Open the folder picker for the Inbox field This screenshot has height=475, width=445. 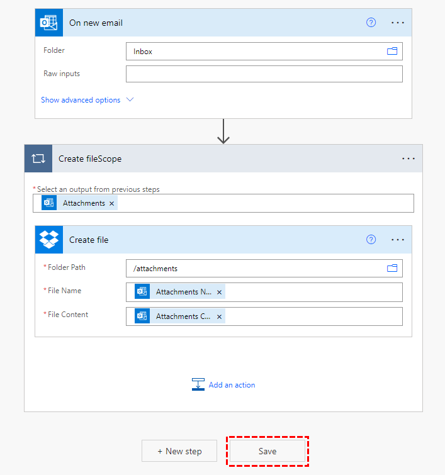tap(392, 51)
